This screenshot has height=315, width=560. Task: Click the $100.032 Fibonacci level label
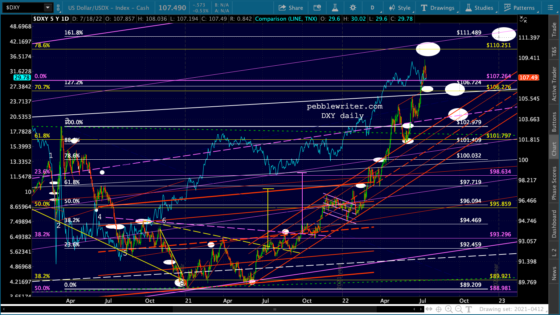[469, 156]
